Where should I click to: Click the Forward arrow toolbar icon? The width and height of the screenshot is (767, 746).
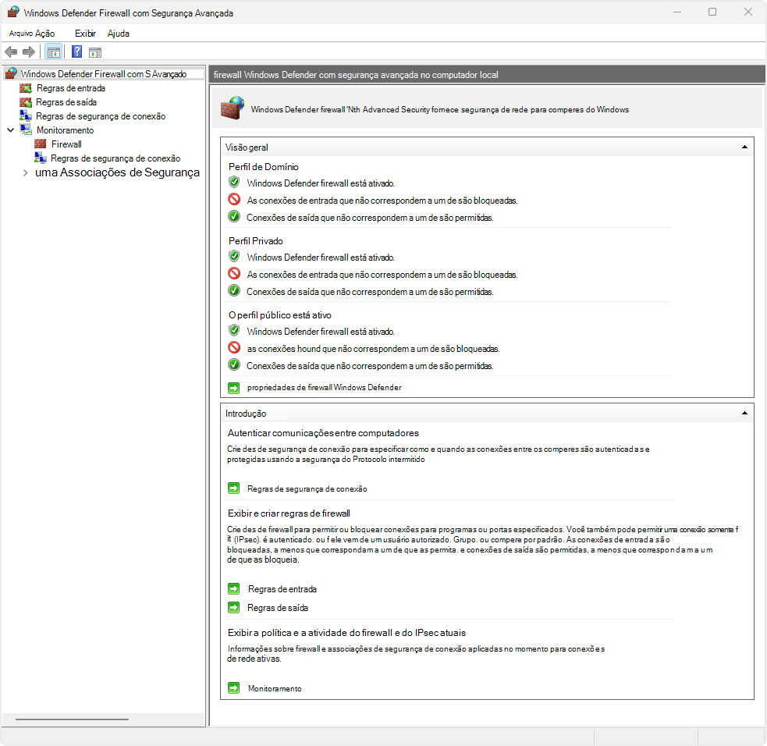[29, 52]
